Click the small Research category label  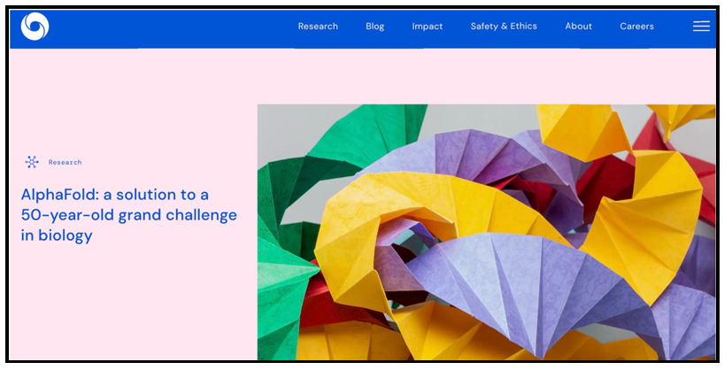(x=65, y=162)
